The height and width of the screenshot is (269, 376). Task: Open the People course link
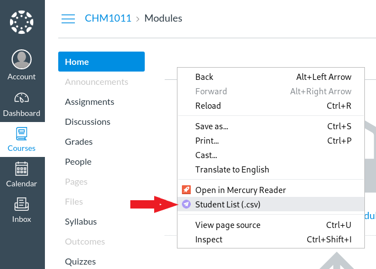click(x=78, y=161)
